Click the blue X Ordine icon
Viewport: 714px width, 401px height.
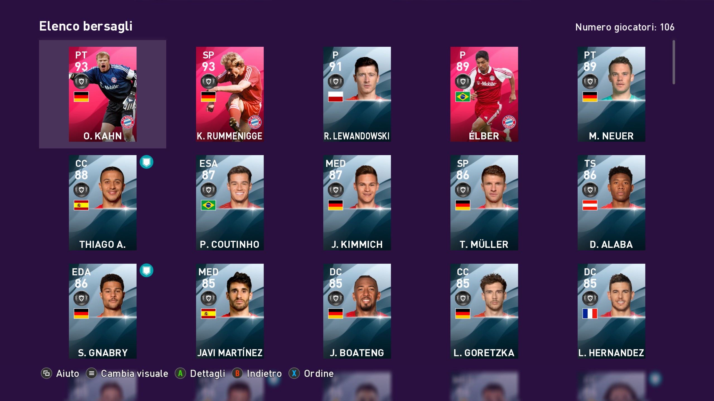point(294,373)
